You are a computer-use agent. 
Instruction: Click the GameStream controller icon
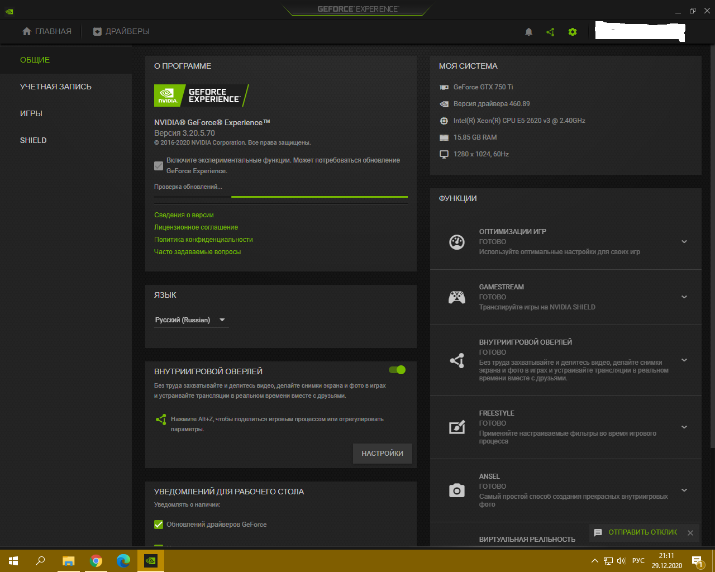click(x=457, y=297)
